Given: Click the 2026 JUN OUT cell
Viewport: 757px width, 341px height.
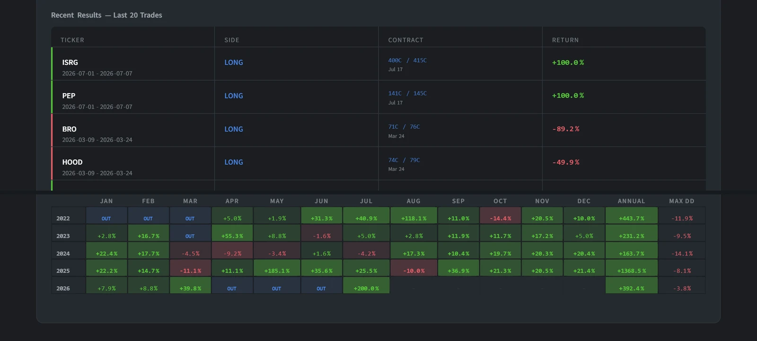Looking at the screenshot, I should 322,286.
